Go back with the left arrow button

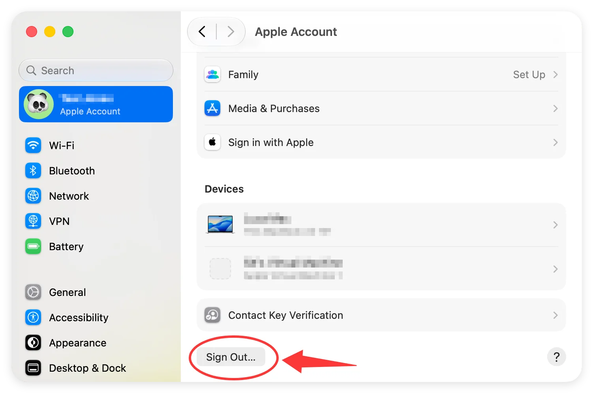point(202,32)
